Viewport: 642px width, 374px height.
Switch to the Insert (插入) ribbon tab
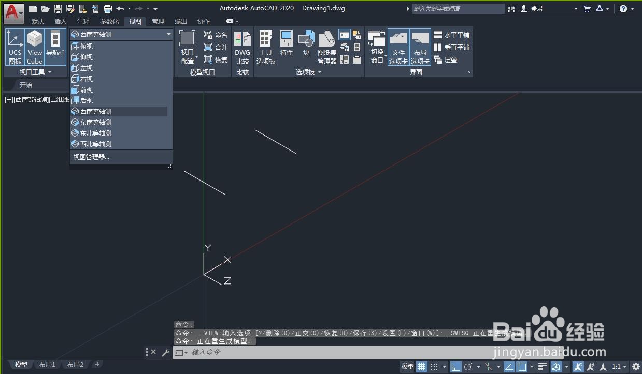click(x=61, y=21)
